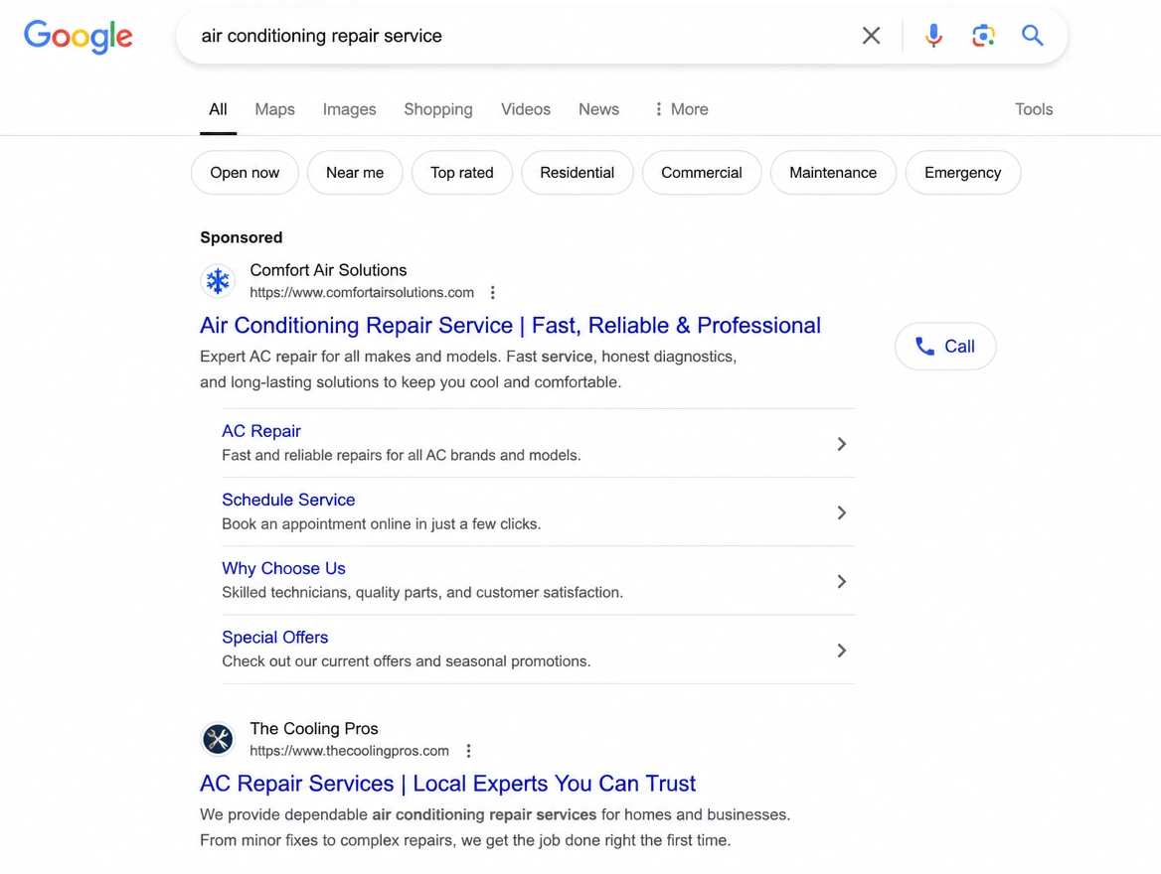Call Comfort Air Solutions via Call button
Viewport: 1161px width, 874px height.
pyautogui.click(x=945, y=347)
